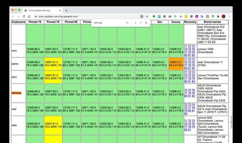Click the find box containing rammus

pyautogui.click(x=108, y=23)
